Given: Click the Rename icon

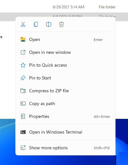Looking at the screenshot, I should 49,24.
